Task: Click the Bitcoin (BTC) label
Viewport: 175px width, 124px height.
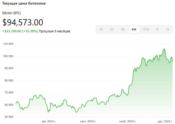Action: [11, 13]
